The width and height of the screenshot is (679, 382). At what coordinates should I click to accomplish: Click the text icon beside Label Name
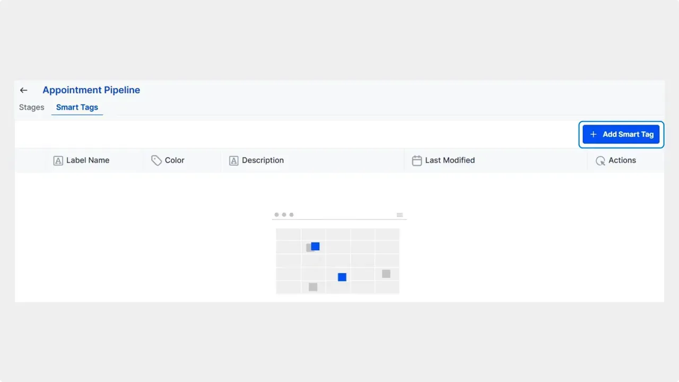click(x=58, y=160)
